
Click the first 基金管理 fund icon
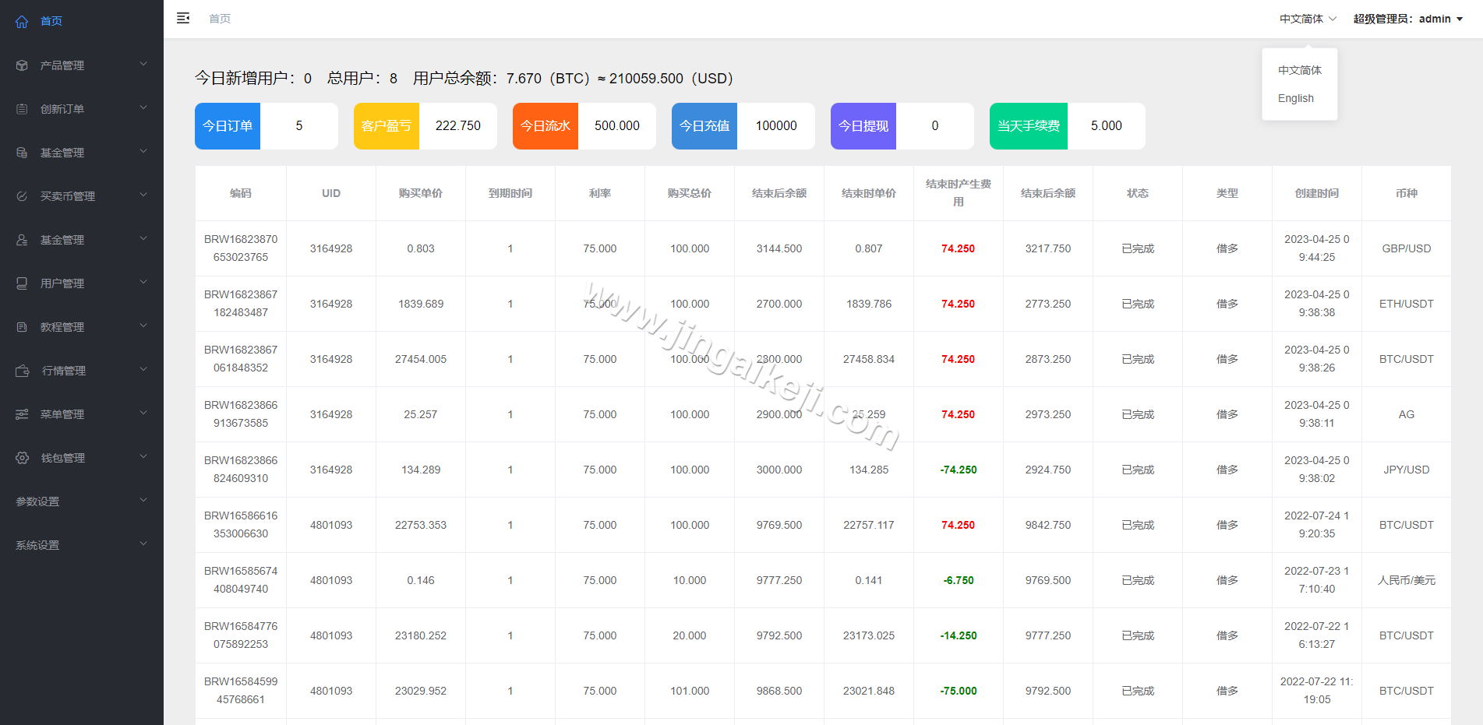coord(21,153)
